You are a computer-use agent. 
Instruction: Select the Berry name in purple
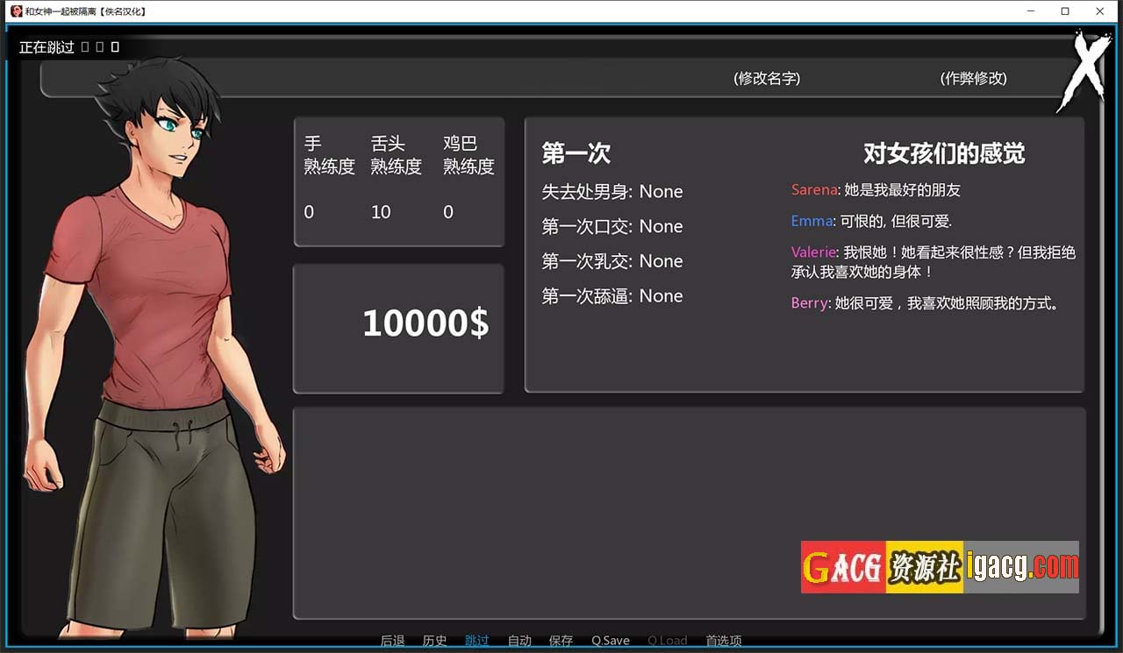point(809,303)
